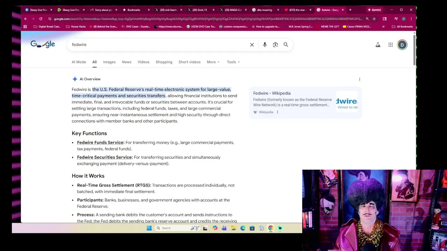
Task: Open How to upgrade bookmark
Action: (265, 26)
